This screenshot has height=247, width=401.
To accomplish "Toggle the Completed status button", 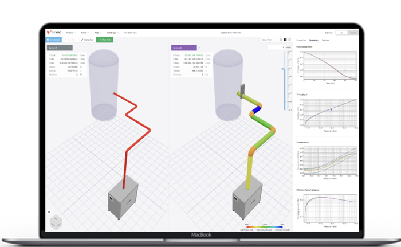I will click(x=54, y=40).
